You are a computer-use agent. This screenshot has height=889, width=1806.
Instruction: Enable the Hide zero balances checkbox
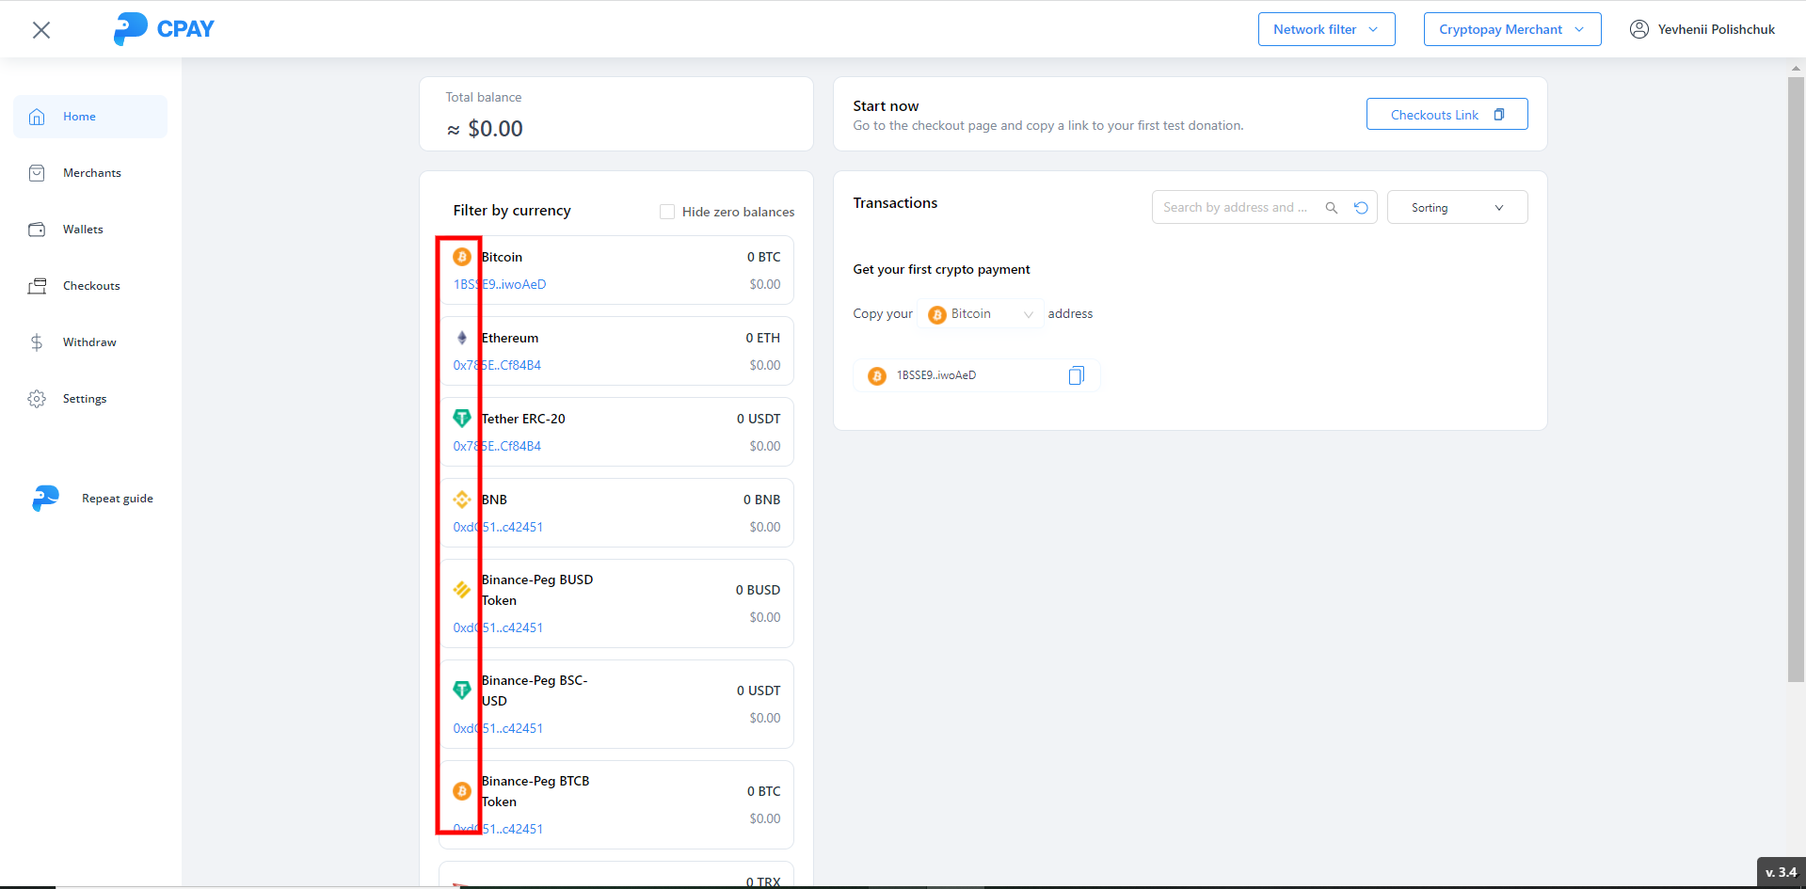click(667, 212)
